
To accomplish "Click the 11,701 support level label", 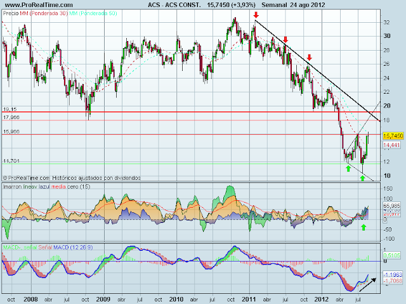I will click(11, 161).
